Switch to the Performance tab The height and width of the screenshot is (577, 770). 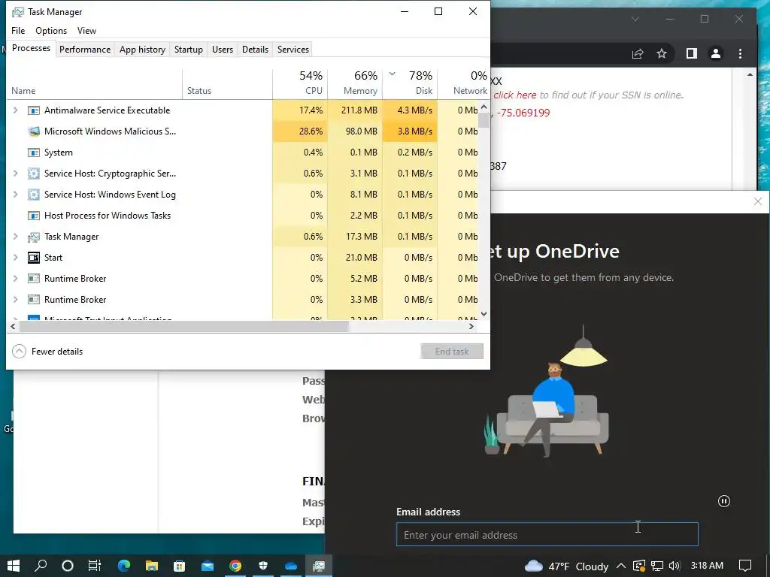tap(85, 50)
